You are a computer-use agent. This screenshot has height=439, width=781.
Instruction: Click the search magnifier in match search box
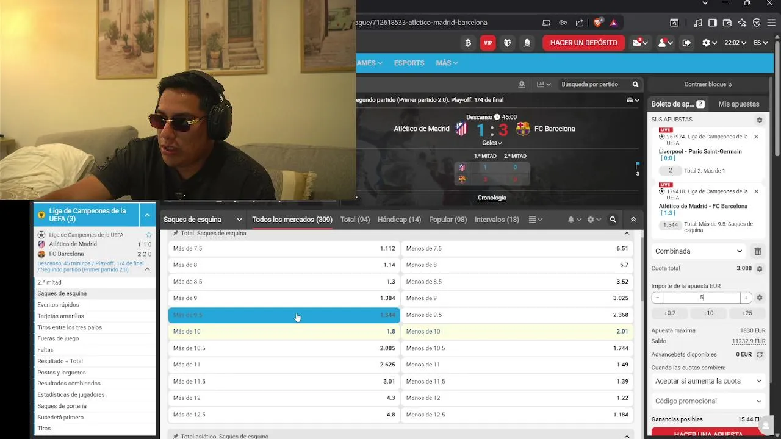[635, 84]
